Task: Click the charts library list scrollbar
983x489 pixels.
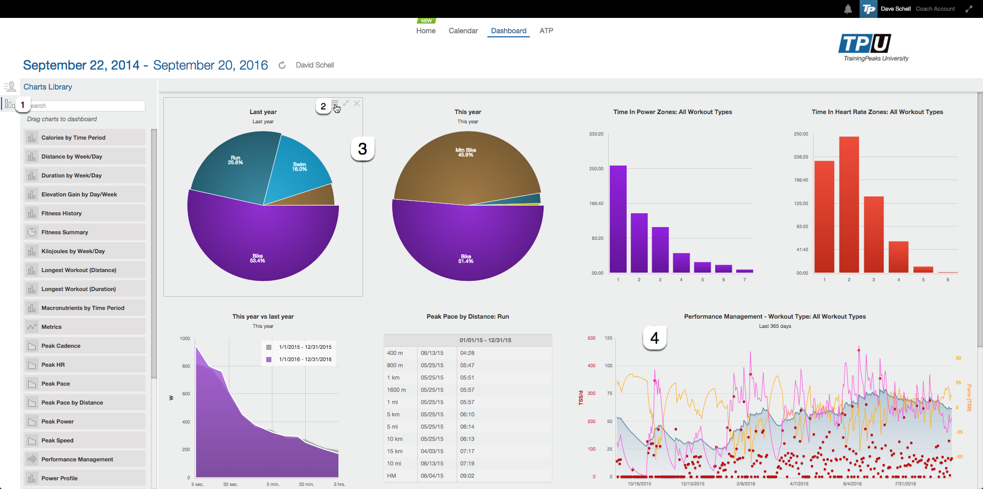Action: [154, 253]
